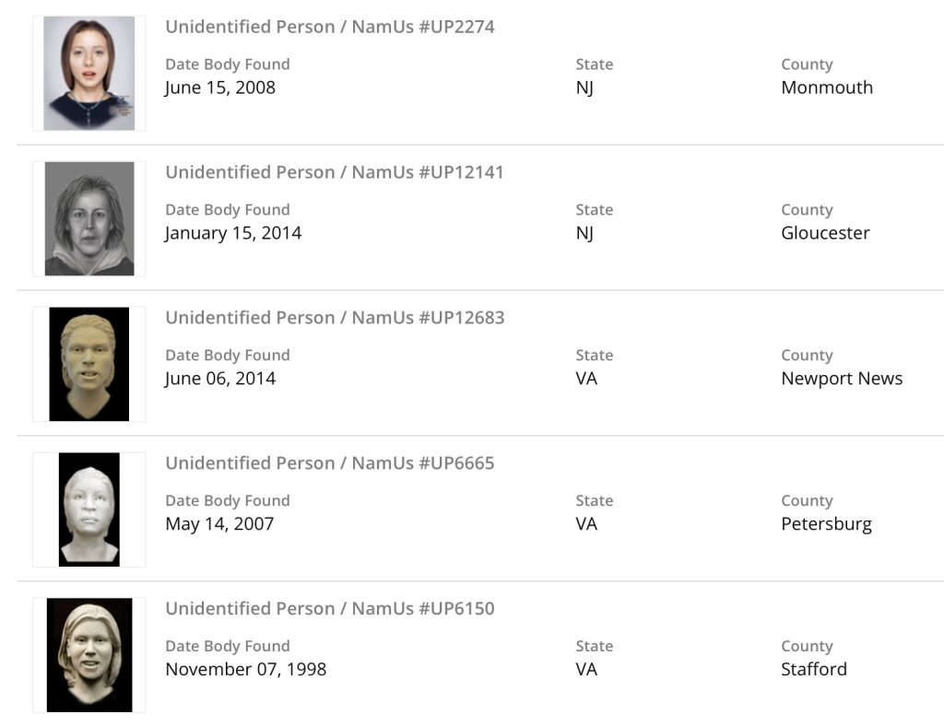Click the May 14, 2007 date
The width and height of the screenshot is (944, 726).
click(219, 524)
